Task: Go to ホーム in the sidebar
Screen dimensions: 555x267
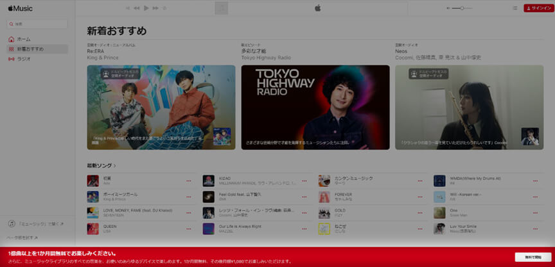Action: pos(37,39)
